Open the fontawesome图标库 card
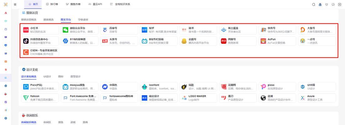 pyautogui.click(x=119, y=98)
